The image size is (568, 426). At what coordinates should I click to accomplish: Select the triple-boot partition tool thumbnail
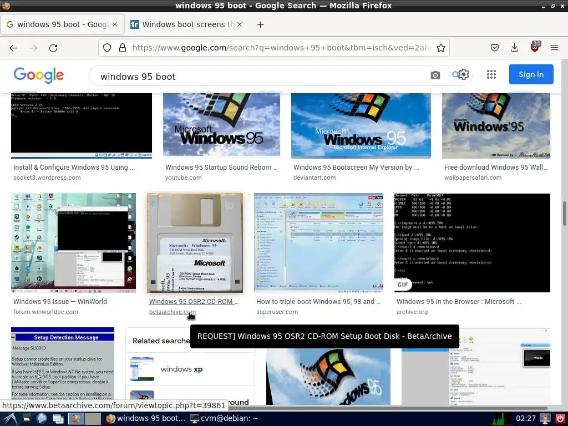318,243
